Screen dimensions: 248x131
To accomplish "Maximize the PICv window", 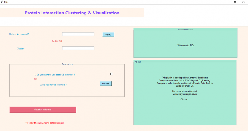I will click(235, 2).
